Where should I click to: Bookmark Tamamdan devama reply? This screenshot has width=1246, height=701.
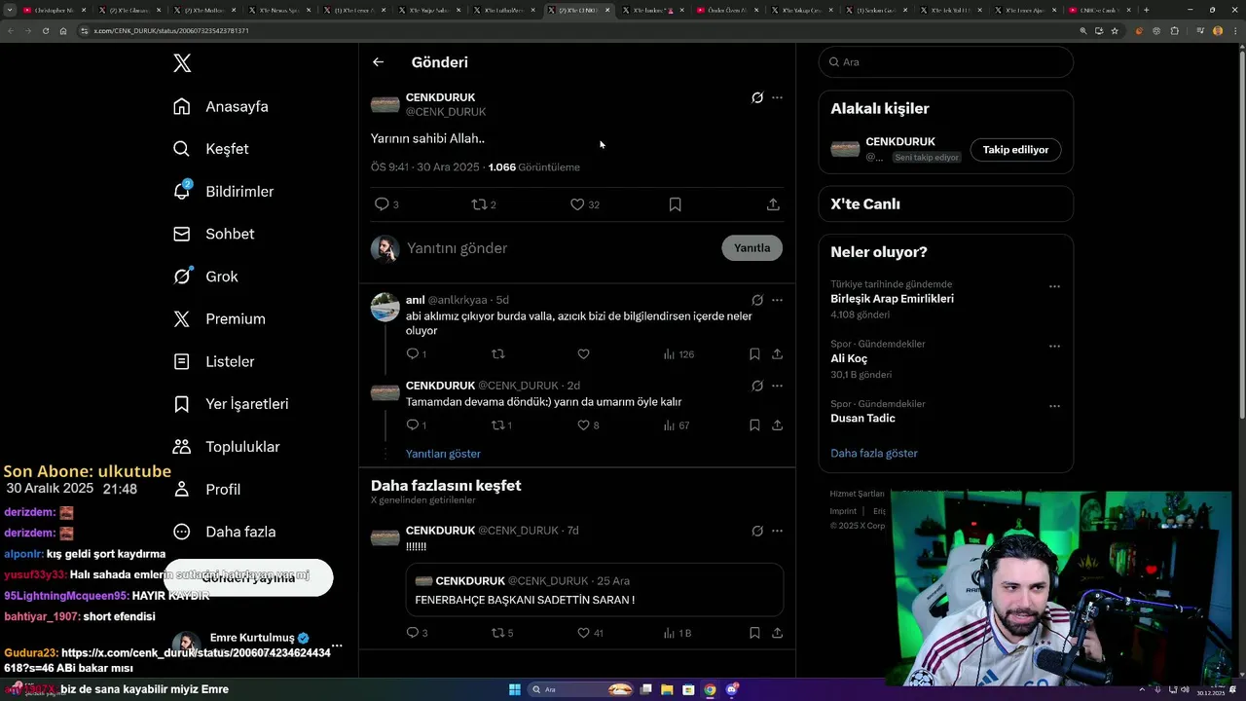coord(754,425)
